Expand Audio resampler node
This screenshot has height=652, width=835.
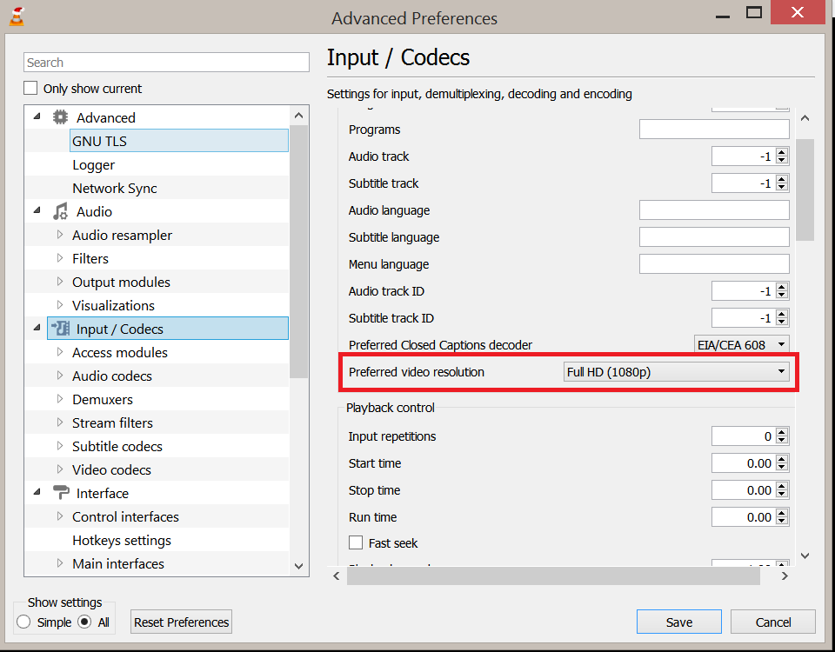point(60,234)
